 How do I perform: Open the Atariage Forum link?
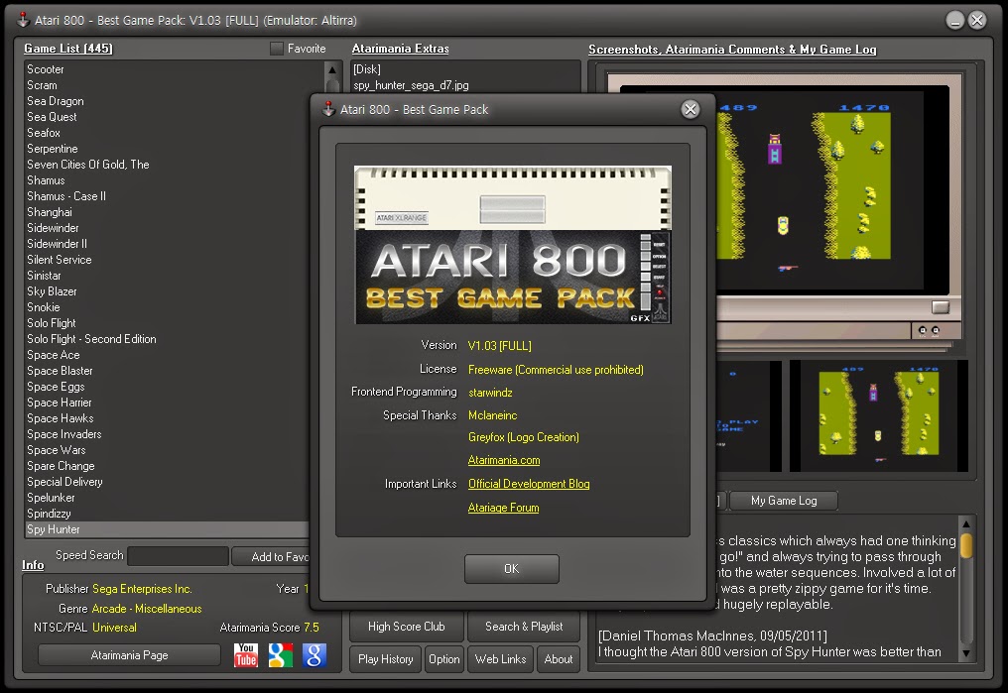point(503,508)
